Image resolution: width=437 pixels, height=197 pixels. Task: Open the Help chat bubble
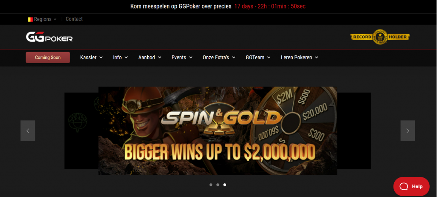click(411, 186)
